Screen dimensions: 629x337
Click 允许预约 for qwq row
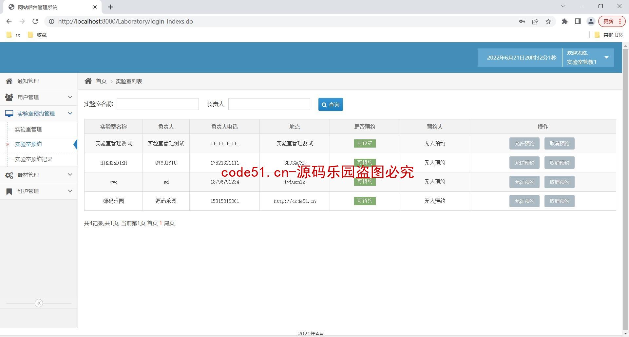coord(524,182)
